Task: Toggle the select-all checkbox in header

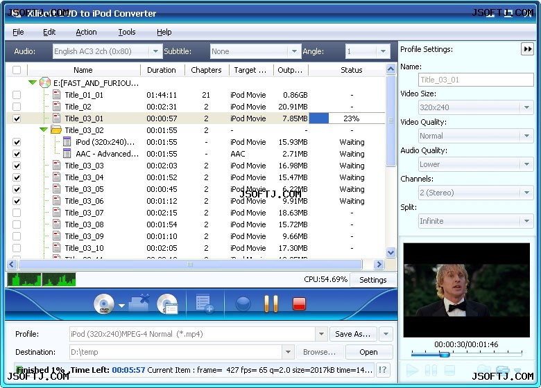Action: tap(17, 70)
